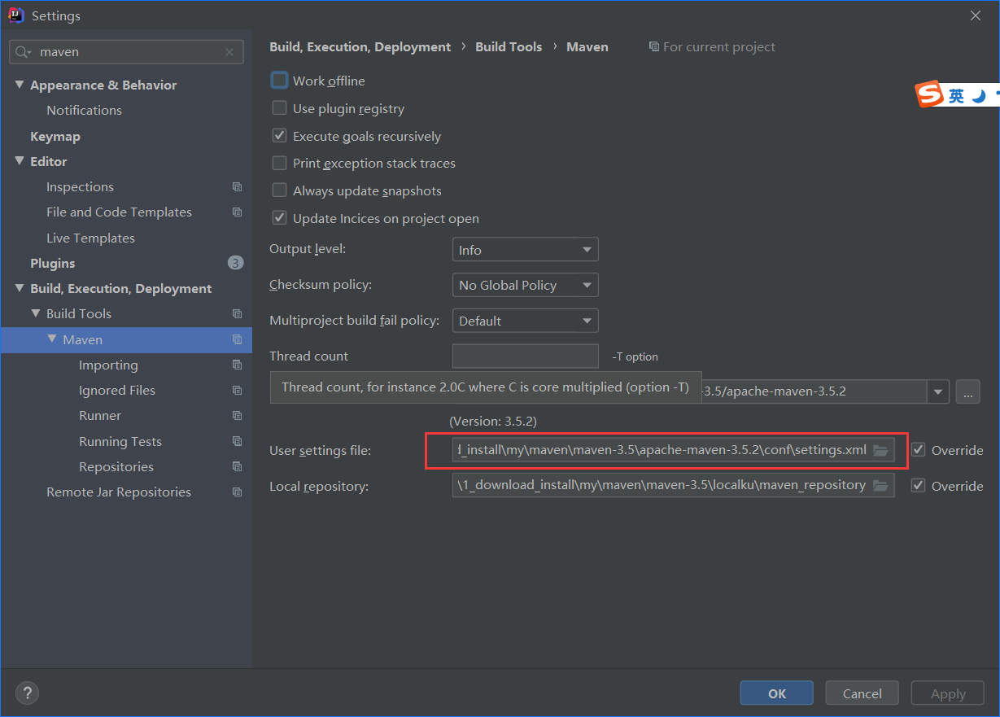
Task: Click the Cancel button
Action: tap(862, 693)
